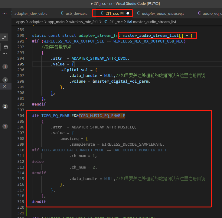Click .ch_num = 1 on line 311

[82, 156]
